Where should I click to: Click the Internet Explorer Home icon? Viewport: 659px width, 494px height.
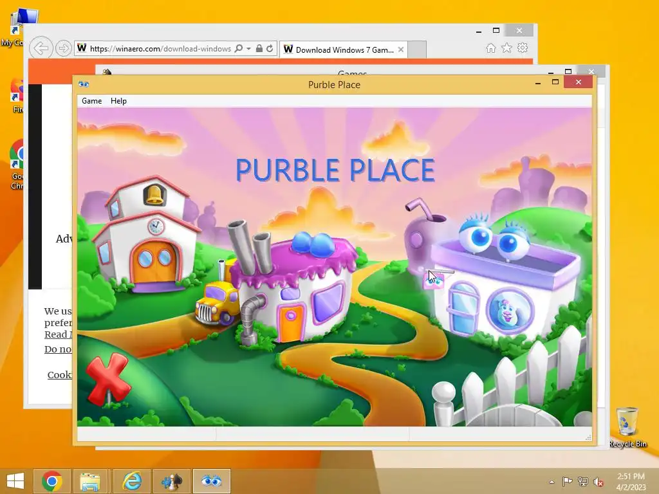(490, 48)
